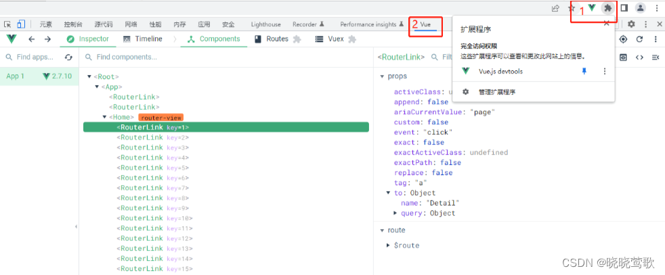Open the Performance insights tab
The height and width of the screenshot is (275, 665).
[372, 24]
